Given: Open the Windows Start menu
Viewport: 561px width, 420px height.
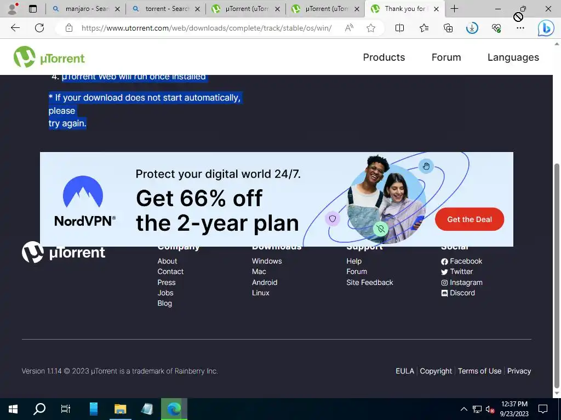Looking at the screenshot, I should (13, 409).
